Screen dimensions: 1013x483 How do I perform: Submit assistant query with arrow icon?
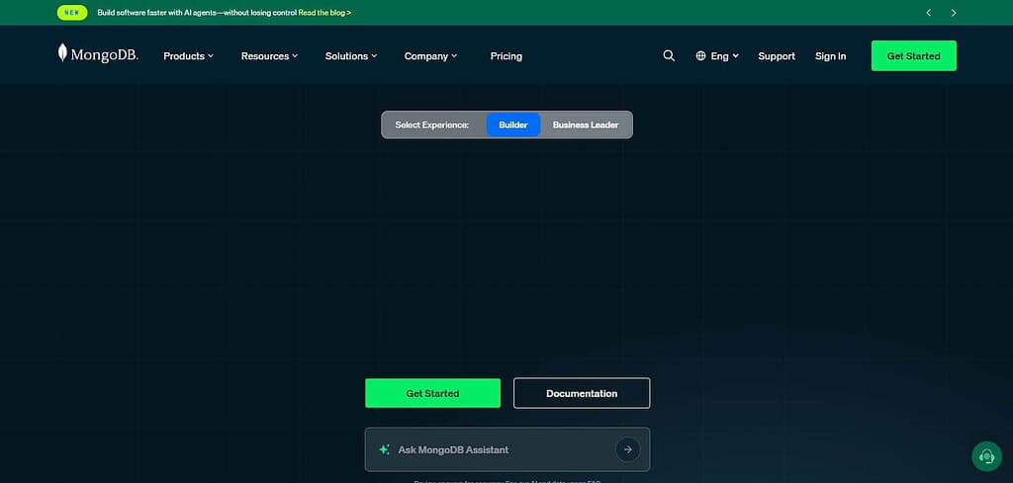(x=627, y=449)
